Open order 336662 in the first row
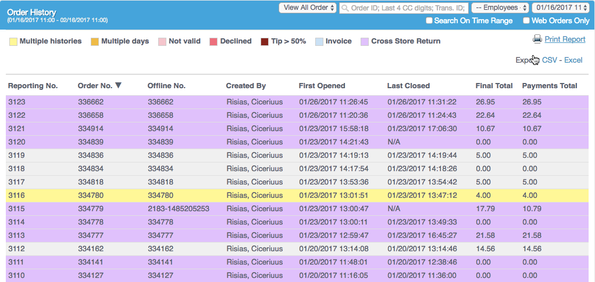The image size is (595, 282). click(91, 102)
